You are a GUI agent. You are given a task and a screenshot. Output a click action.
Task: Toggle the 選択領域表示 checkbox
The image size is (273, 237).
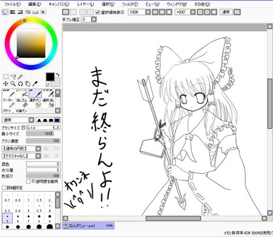98,12
